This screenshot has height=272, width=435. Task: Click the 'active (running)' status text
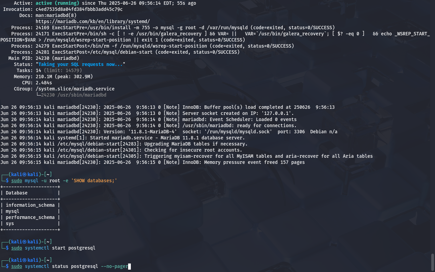[57, 3]
